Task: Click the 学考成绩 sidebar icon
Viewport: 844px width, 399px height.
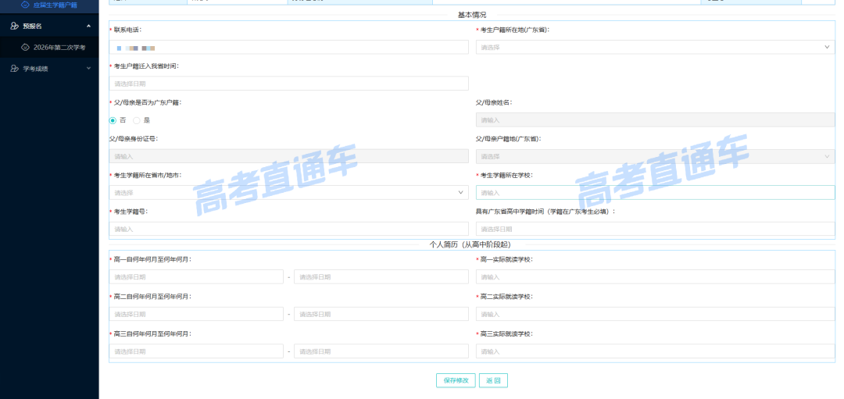Action: click(15, 69)
